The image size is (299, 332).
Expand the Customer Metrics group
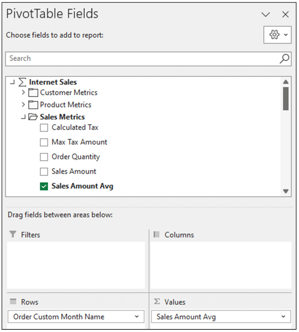click(x=23, y=93)
